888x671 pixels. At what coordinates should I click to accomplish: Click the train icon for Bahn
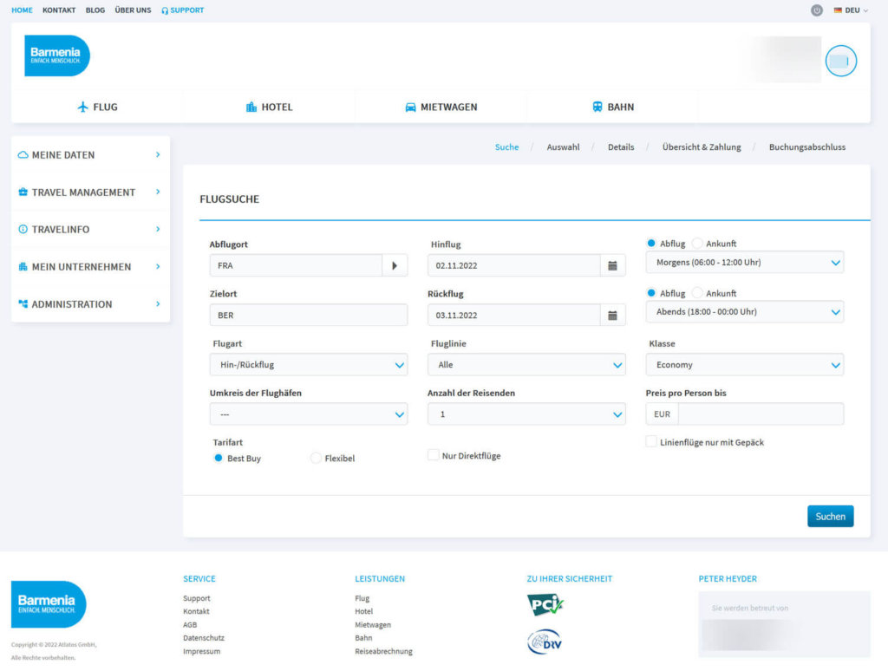tap(597, 107)
